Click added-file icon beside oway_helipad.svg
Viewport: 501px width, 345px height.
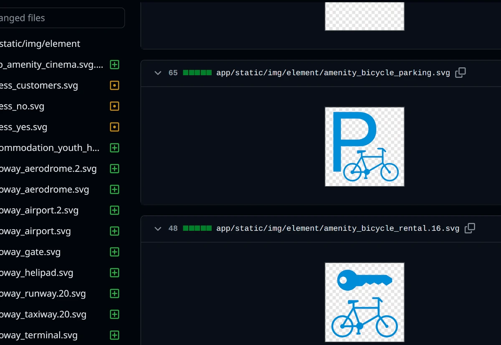[114, 273]
